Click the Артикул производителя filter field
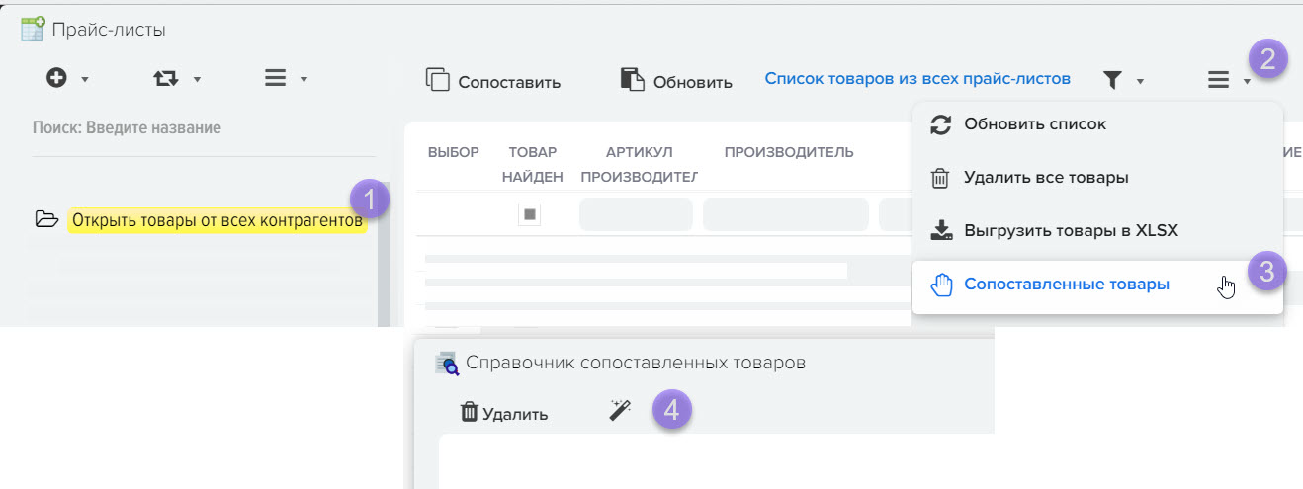The image size is (1303, 489). (635, 214)
